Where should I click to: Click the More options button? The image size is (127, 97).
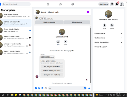click(77, 22)
